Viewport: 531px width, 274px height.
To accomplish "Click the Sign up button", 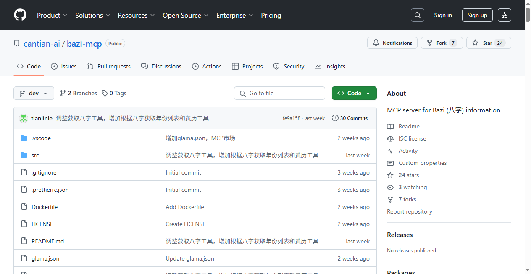I will (477, 15).
